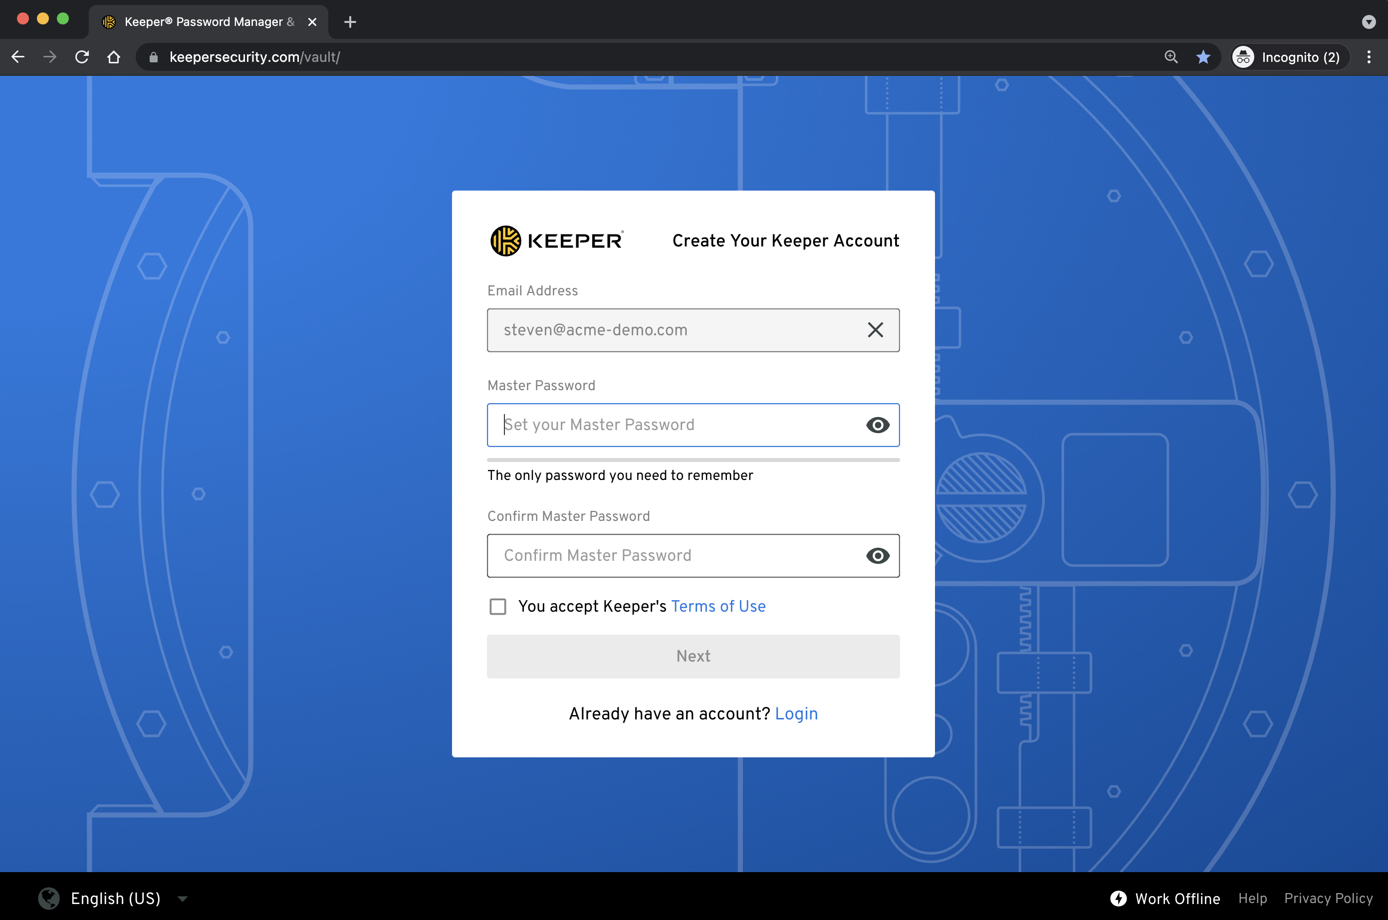Image resolution: width=1388 pixels, height=920 pixels.
Task: Clear the email address with the X icon
Action: coord(875,330)
